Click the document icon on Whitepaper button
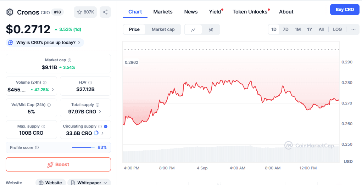The image size is (362, 185). coord(73,183)
